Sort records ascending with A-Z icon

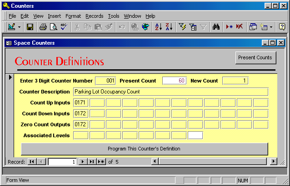(x=158, y=27)
